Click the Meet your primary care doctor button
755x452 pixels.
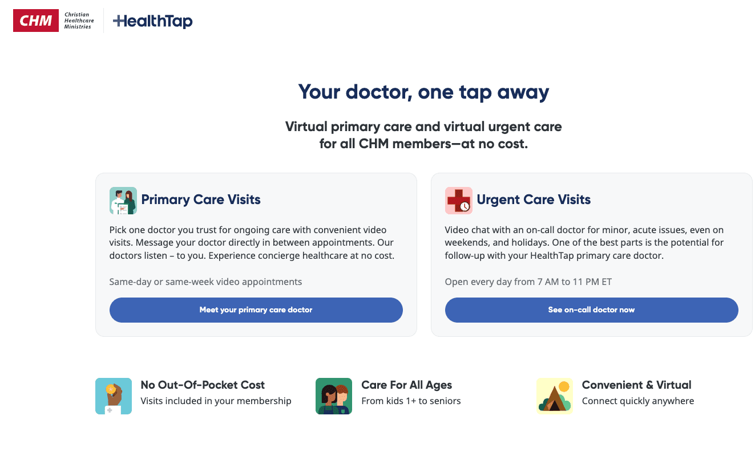click(x=256, y=310)
